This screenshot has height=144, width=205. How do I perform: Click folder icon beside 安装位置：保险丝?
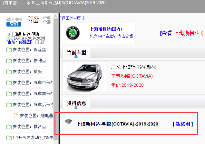9,50
